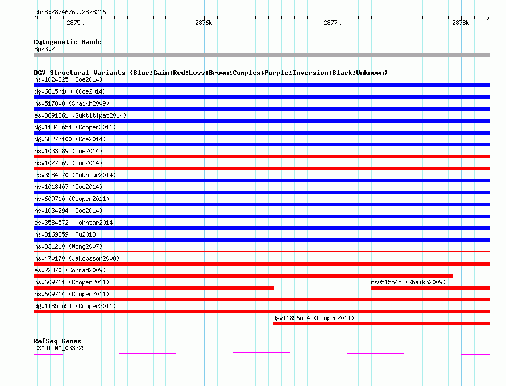Click the blue bar of nsv609710
506x386 pixels.
click(262, 204)
